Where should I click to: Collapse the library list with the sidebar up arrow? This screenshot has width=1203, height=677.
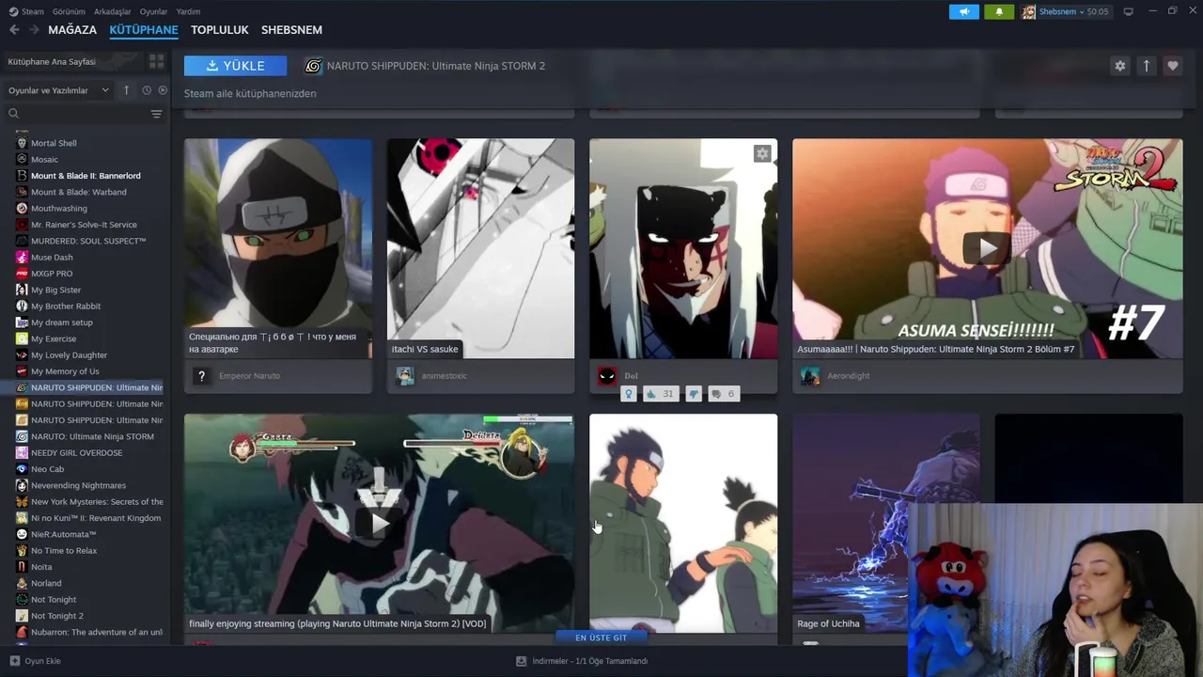tap(127, 90)
